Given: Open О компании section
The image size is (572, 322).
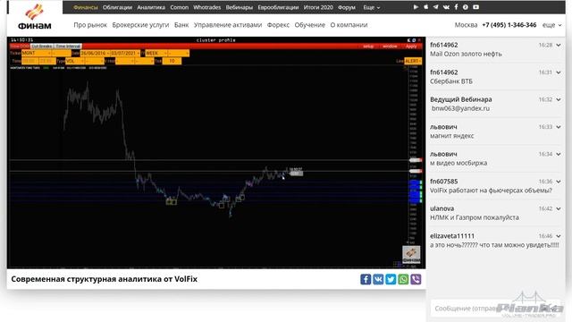Looking at the screenshot, I should (349, 25).
